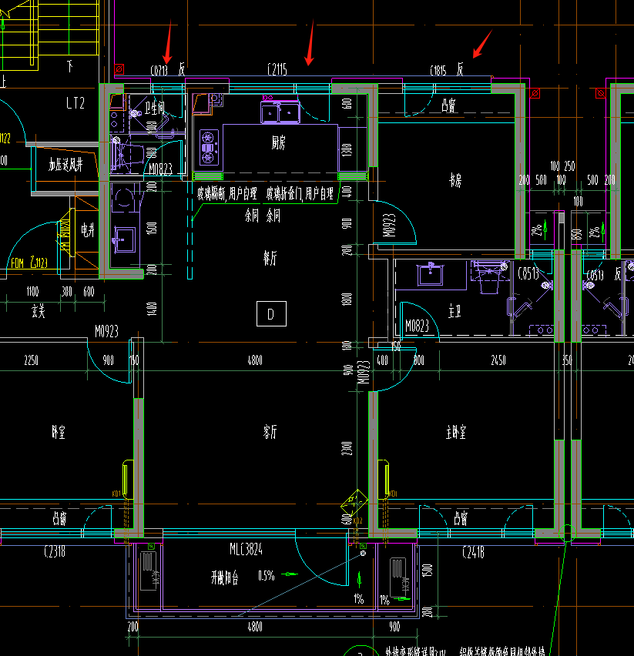Select the 客厅 room label
Screen dimensions: 634x656
pos(270,431)
